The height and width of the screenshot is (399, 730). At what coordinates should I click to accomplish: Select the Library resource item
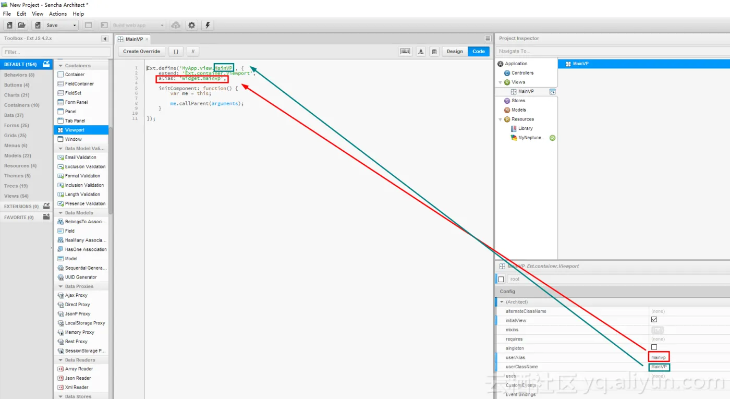pyautogui.click(x=525, y=128)
